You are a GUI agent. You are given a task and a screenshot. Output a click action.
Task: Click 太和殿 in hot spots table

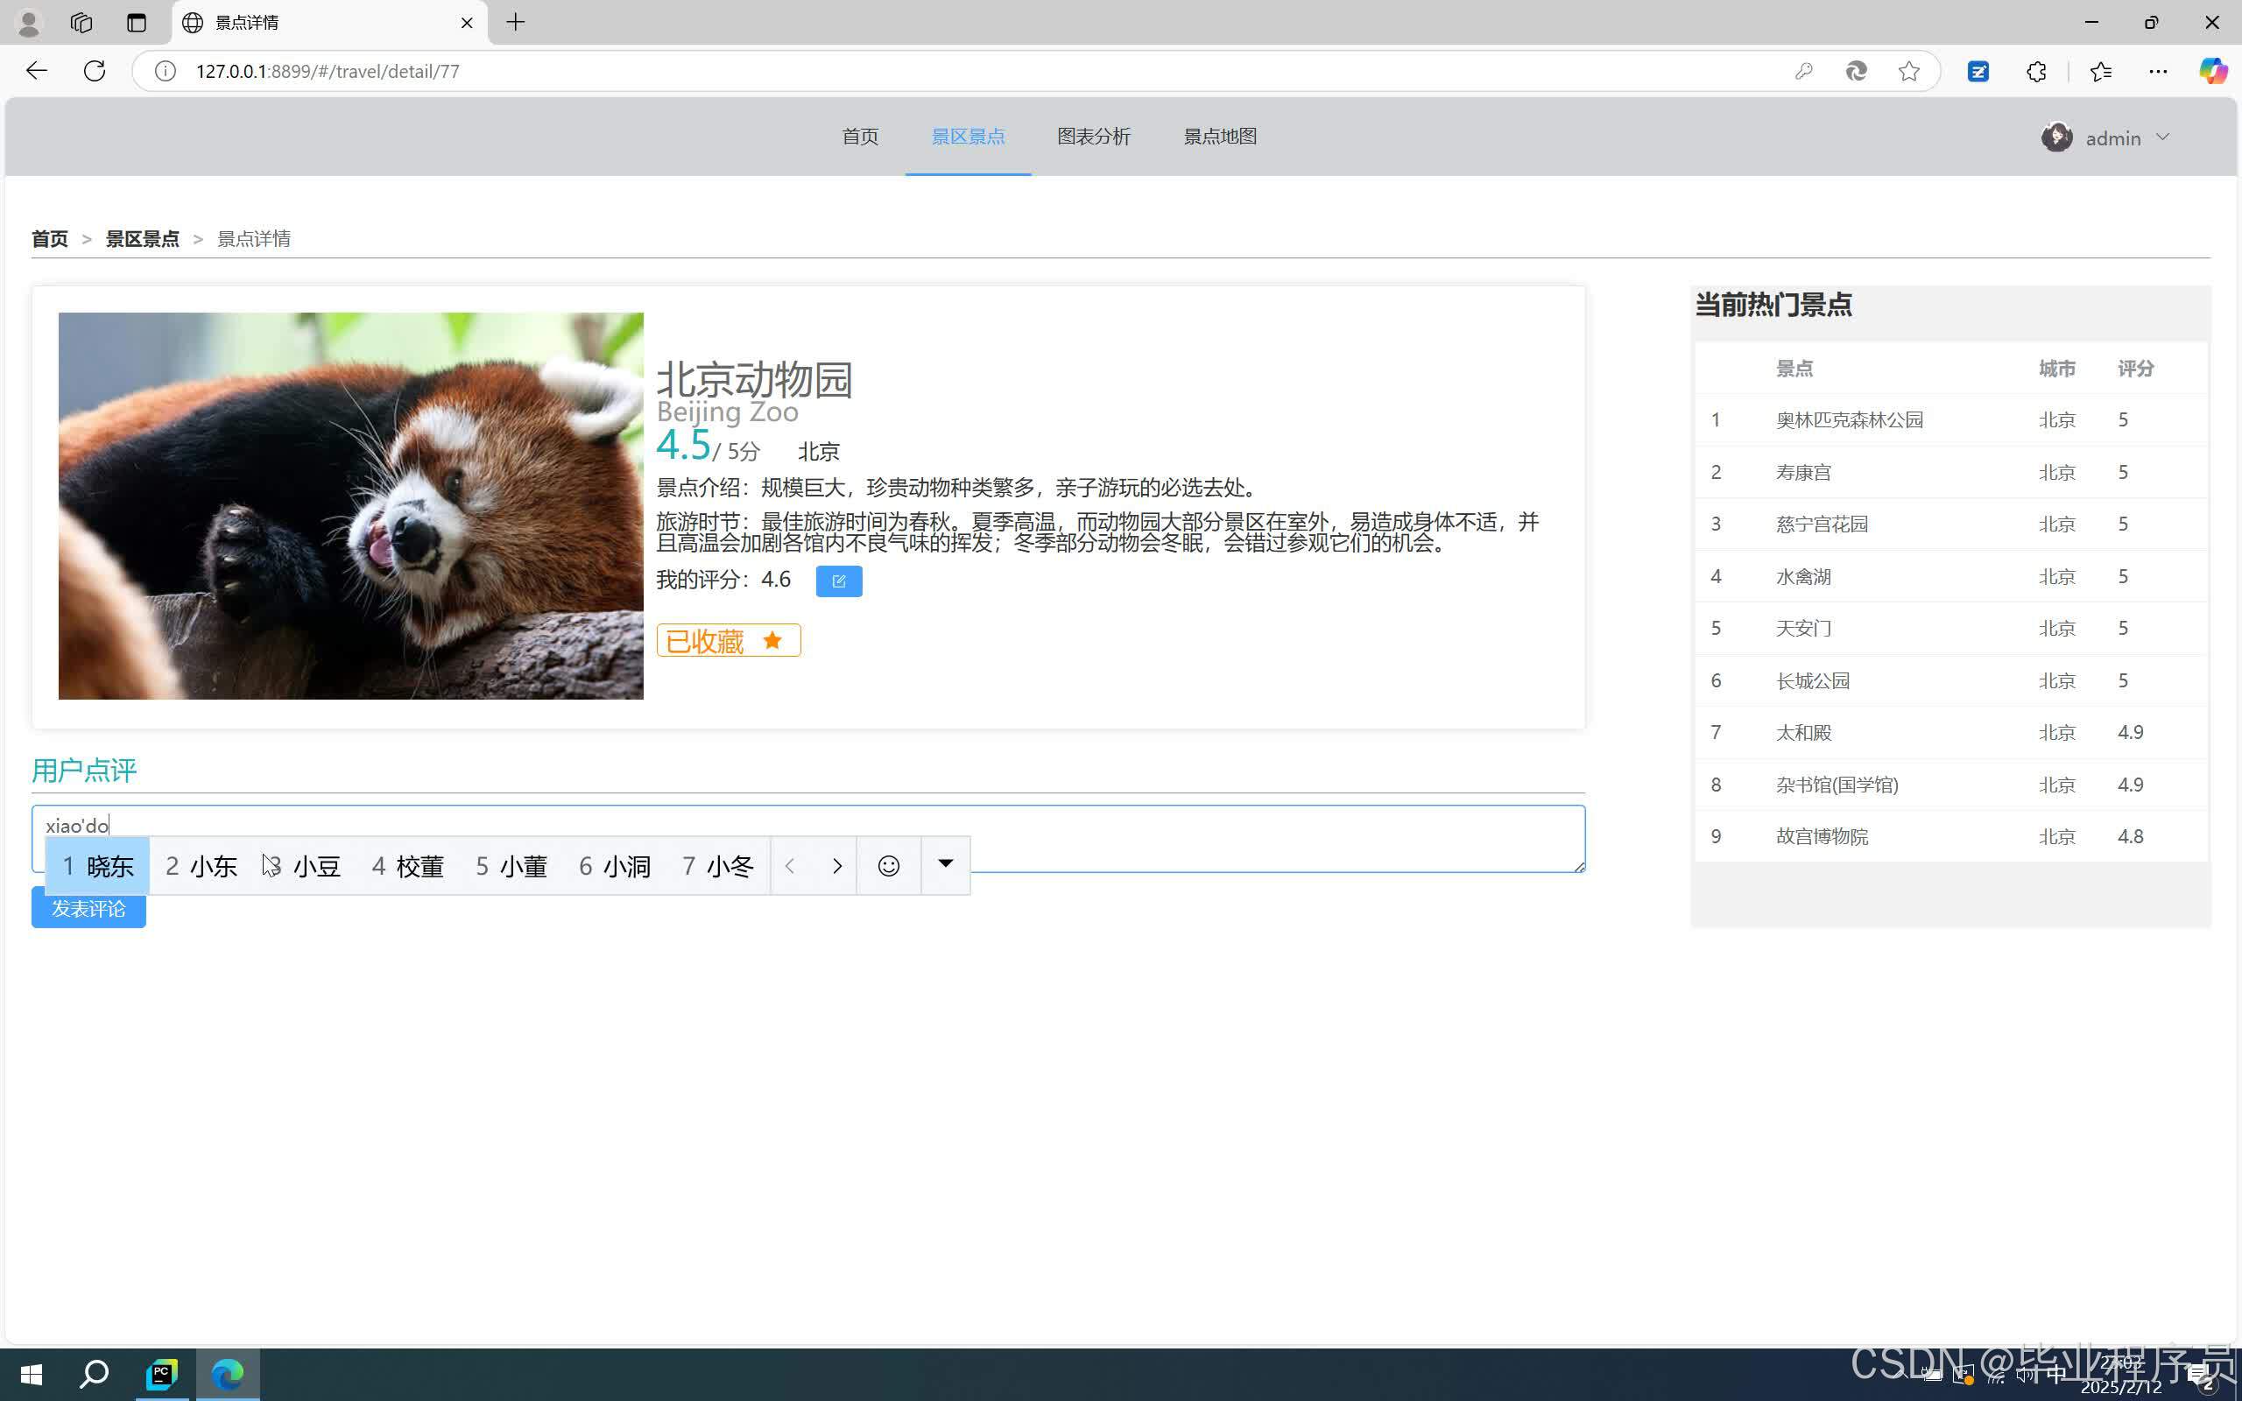click(x=1803, y=733)
